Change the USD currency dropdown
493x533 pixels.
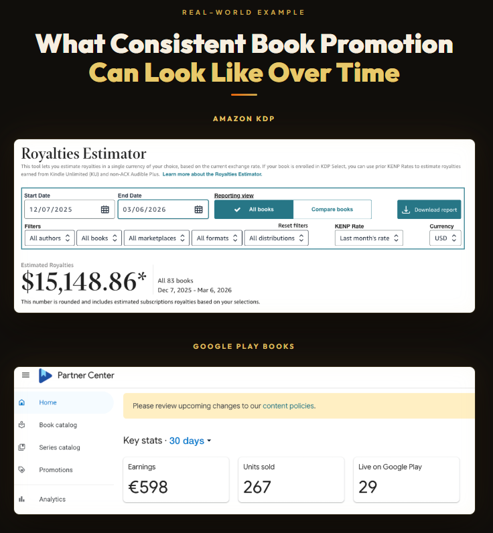point(445,238)
